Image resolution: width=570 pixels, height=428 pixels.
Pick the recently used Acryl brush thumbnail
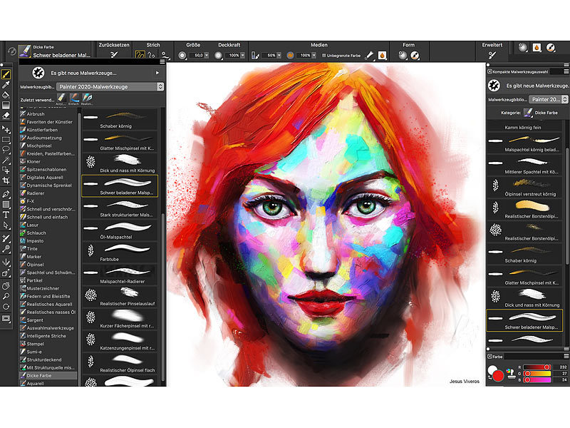[61, 98]
